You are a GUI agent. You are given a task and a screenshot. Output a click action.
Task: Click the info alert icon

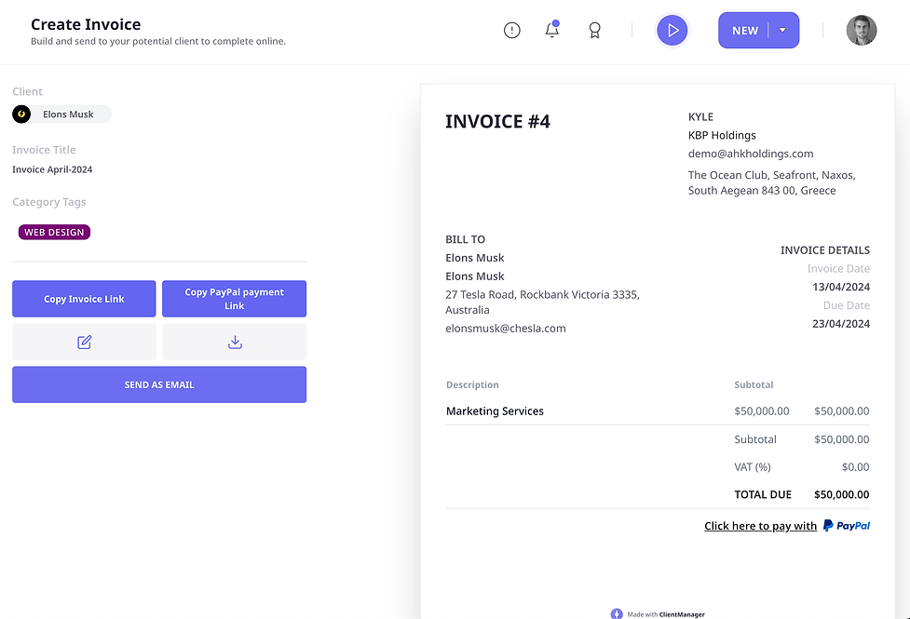click(x=511, y=30)
